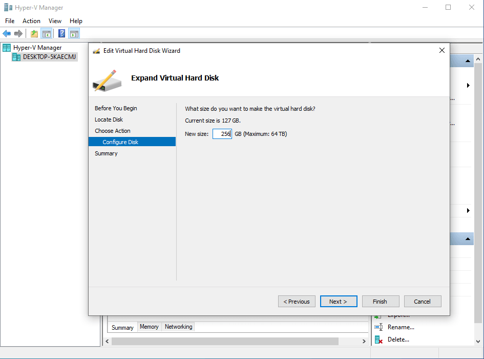This screenshot has height=359, width=484.
Task: Click the wizard title bar pencil icon
Action: 97,51
